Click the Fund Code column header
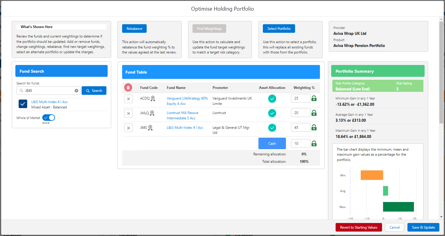 coord(149,88)
